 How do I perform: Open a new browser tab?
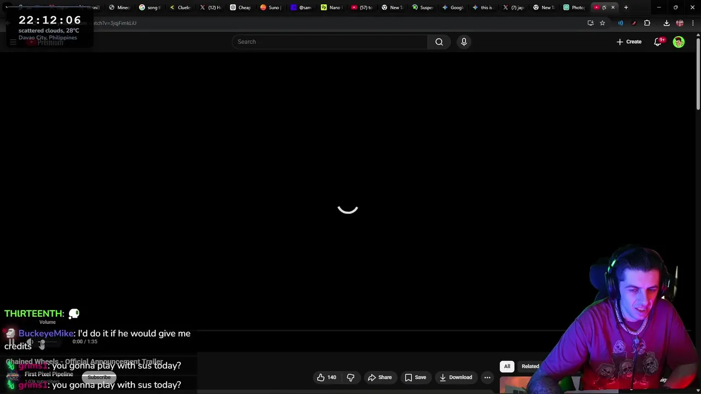[x=626, y=7]
